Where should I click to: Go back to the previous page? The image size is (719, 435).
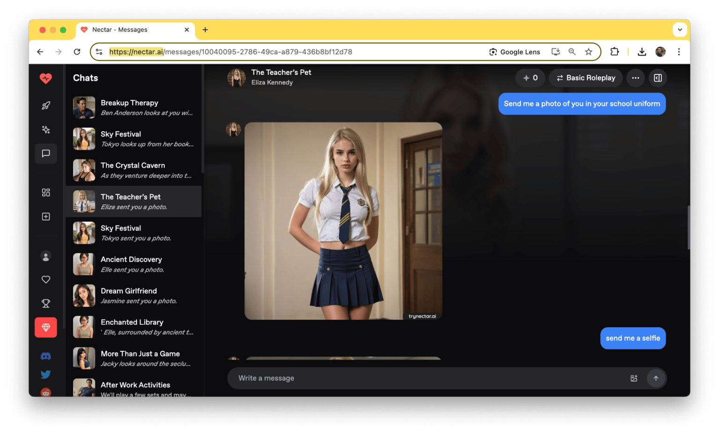pyautogui.click(x=40, y=52)
